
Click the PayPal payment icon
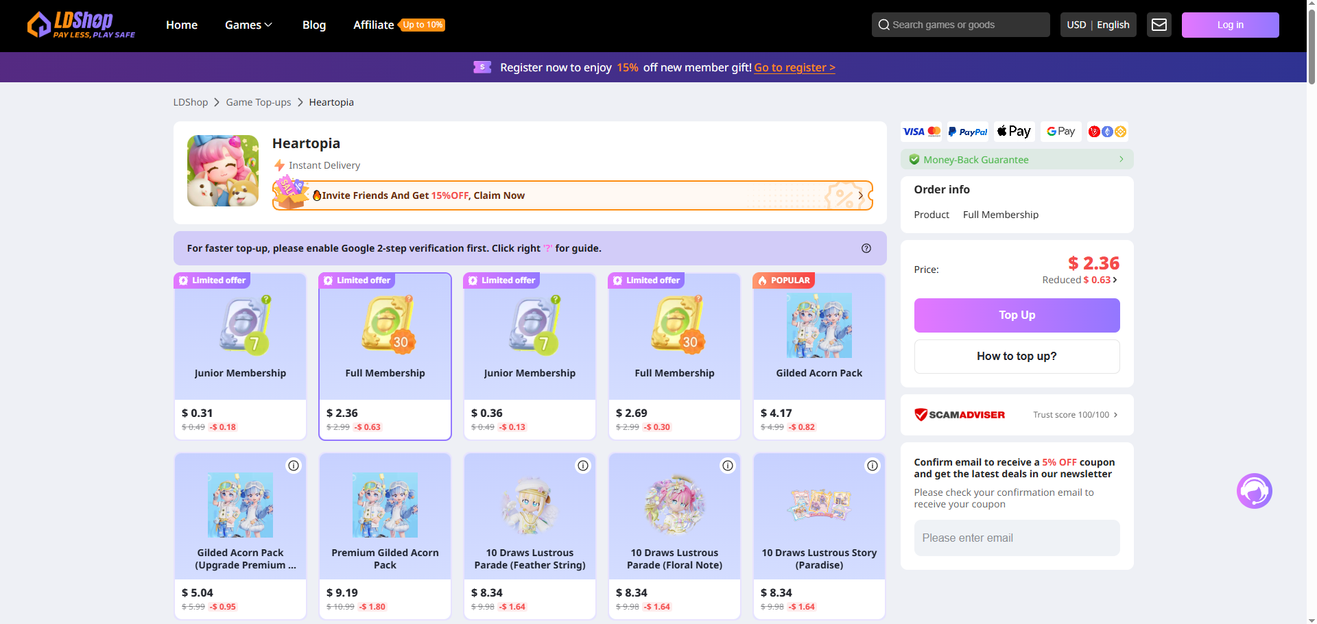[x=968, y=132]
